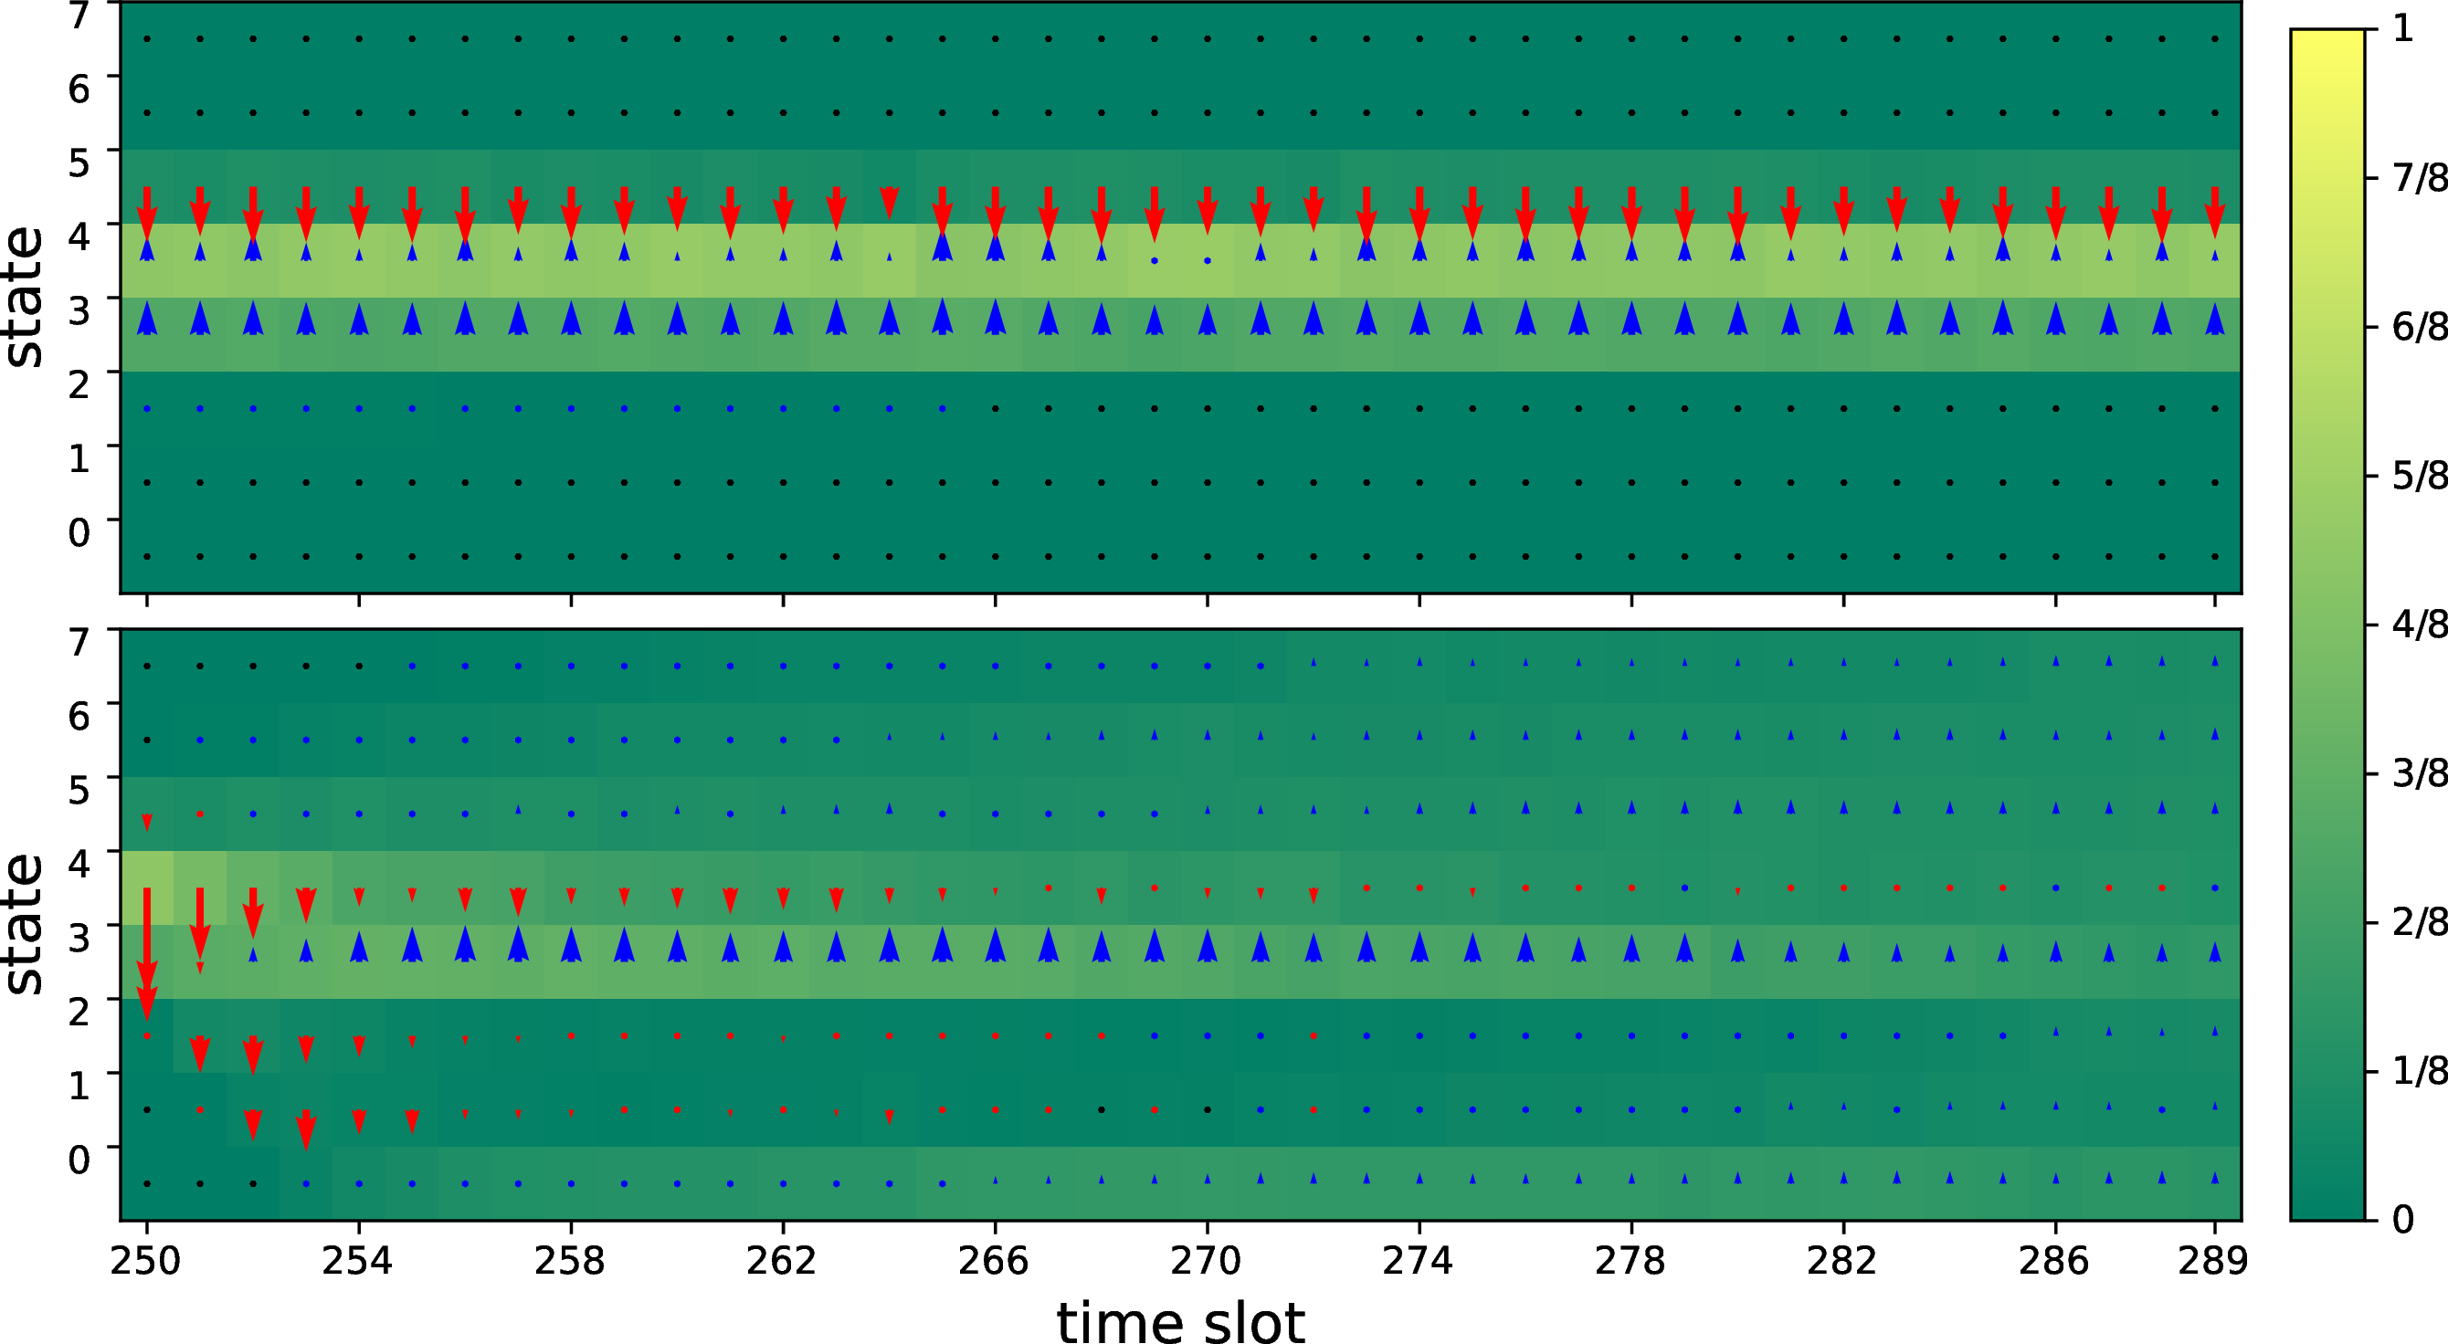The width and height of the screenshot is (2448, 1344).
Task: Click the colorbar label 1 at top
Action: tap(2403, 28)
